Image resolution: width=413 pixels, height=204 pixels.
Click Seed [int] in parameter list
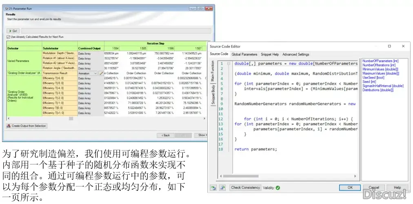coord(369,82)
